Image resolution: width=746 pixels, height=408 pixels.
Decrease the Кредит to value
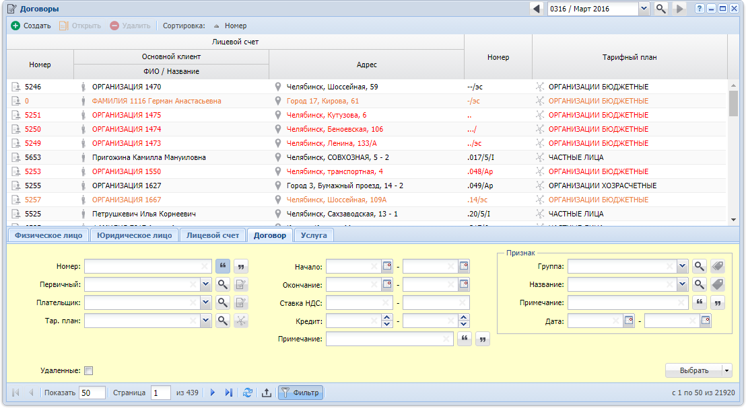[464, 324]
